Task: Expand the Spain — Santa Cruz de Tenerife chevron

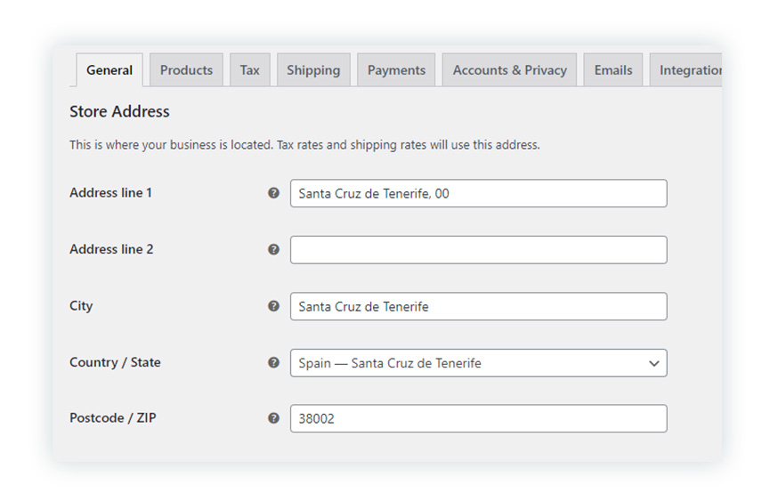Action: click(654, 364)
